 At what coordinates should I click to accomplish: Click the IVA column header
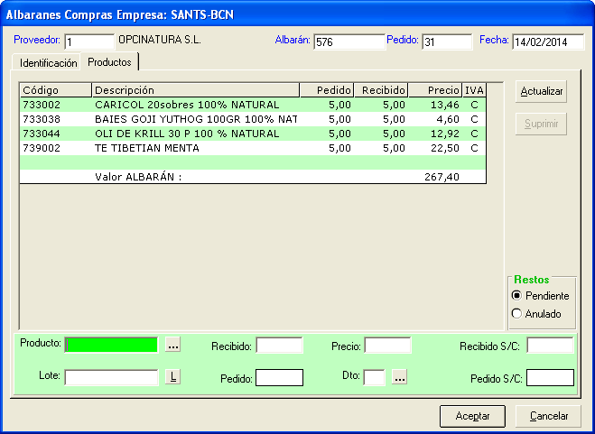point(474,90)
